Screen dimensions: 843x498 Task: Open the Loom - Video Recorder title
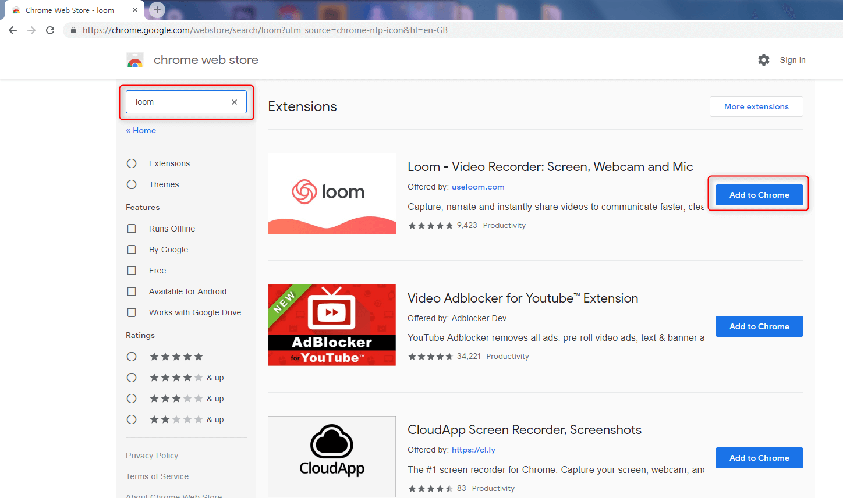550,167
